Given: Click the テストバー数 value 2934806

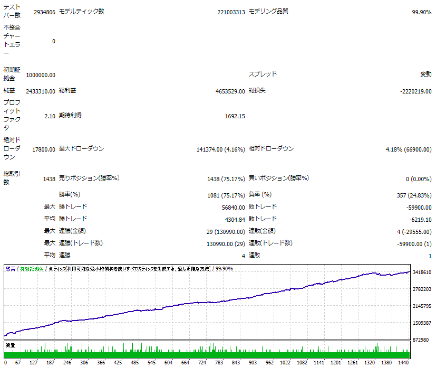Looking at the screenshot, I should [43, 9].
